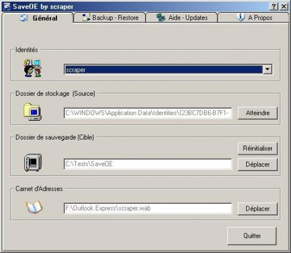
Task: Open the A Propos tab
Action: click(253, 18)
